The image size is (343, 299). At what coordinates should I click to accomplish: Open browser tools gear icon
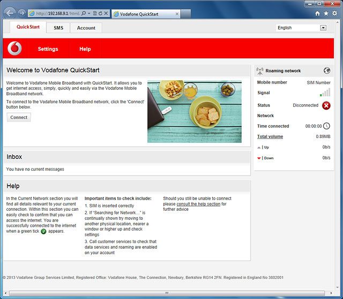click(334, 13)
